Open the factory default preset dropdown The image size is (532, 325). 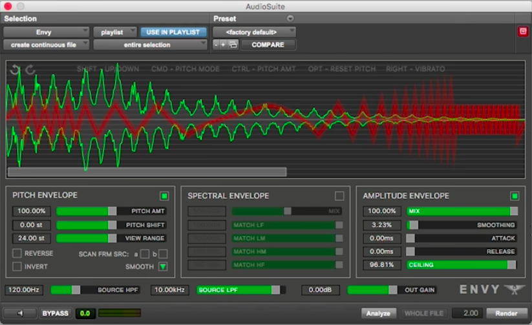(x=254, y=32)
